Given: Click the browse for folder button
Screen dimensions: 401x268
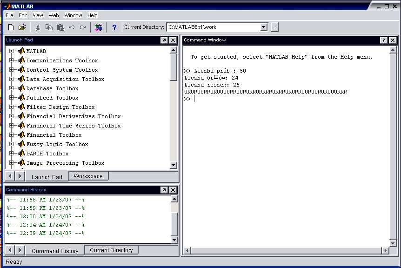Looking at the screenshot, I should pos(274,27).
